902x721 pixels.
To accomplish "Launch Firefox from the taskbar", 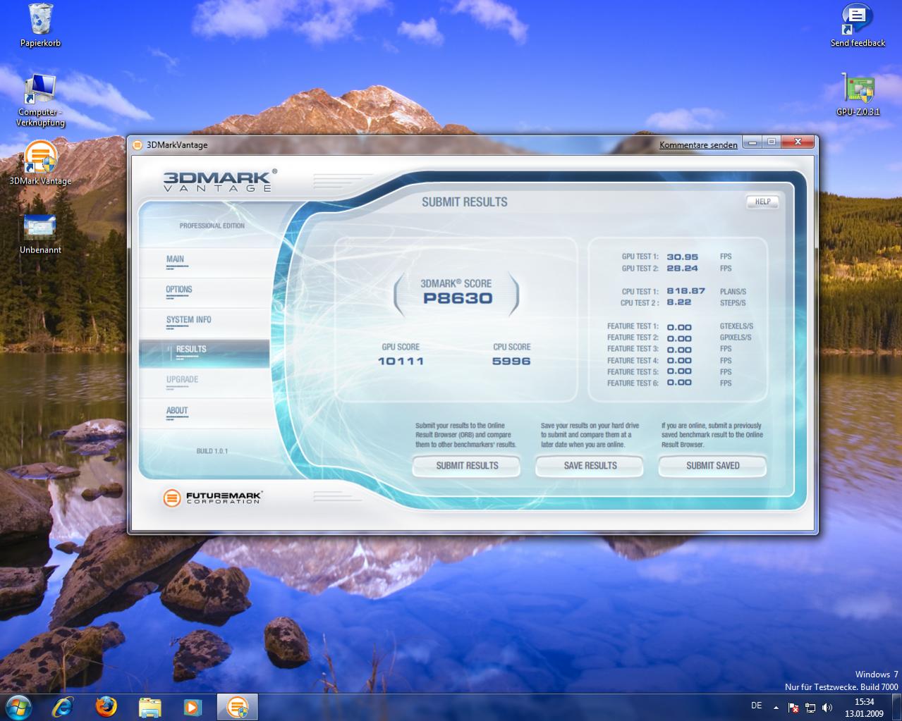I will (x=106, y=706).
